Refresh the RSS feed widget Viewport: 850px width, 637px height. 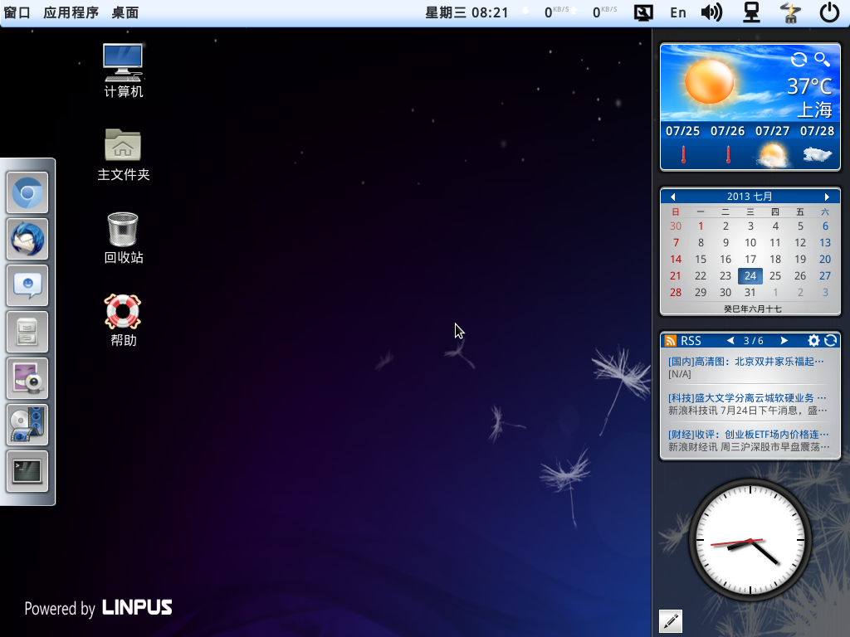[x=830, y=340]
